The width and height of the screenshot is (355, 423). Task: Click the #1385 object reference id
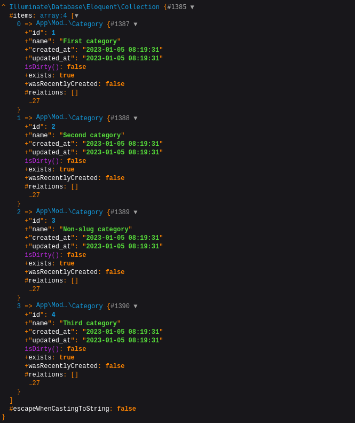(177, 7)
